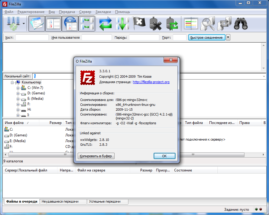269x215 pixels.
Task: Sort by Имя файла column header
Action: tap(21, 123)
